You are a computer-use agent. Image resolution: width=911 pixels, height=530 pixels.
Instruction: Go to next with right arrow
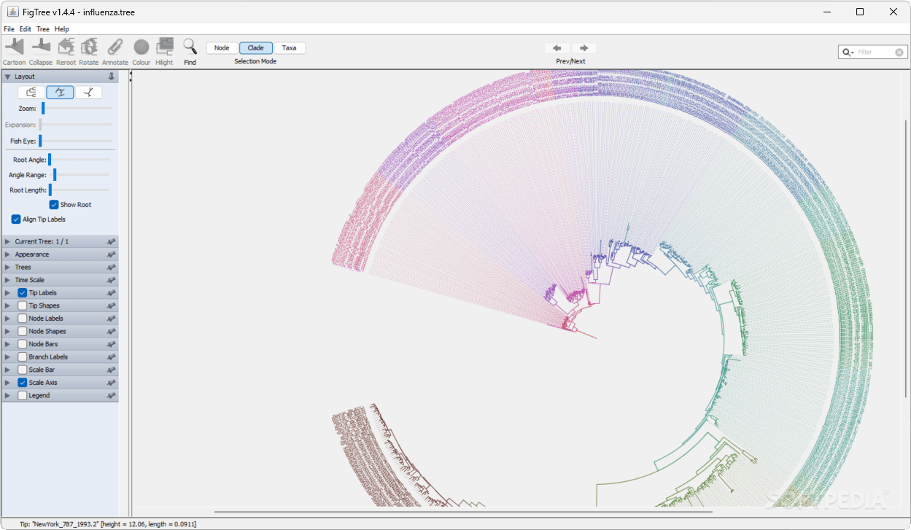pyautogui.click(x=584, y=48)
